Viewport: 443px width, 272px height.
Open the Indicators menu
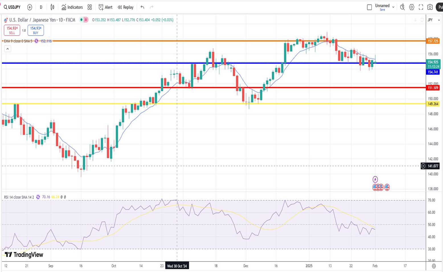tap(72, 7)
